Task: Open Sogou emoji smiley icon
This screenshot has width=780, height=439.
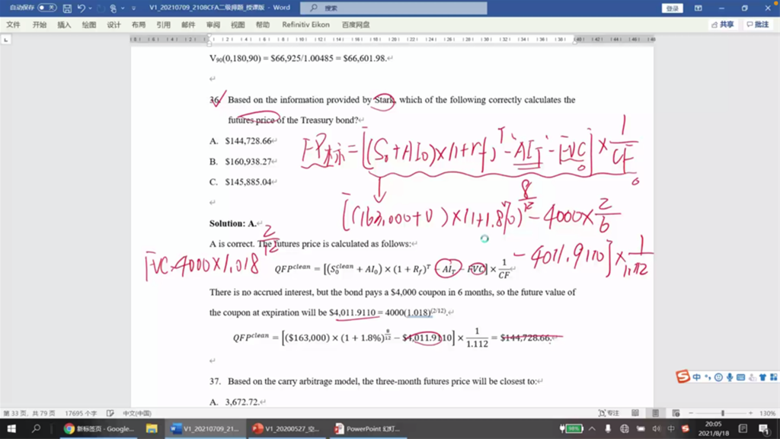Action: pos(718,377)
